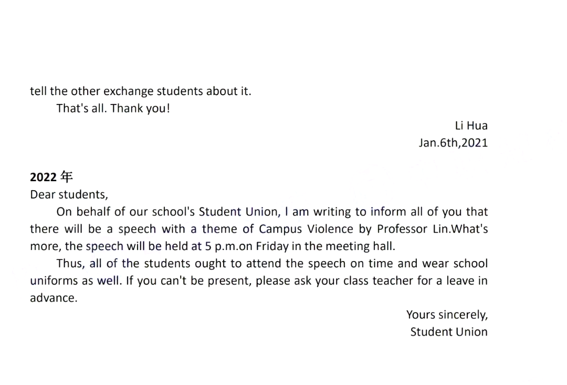The width and height of the screenshot is (567, 385).
Task: Click the signature "Li Hua"
Action: [x=471, y=126]
